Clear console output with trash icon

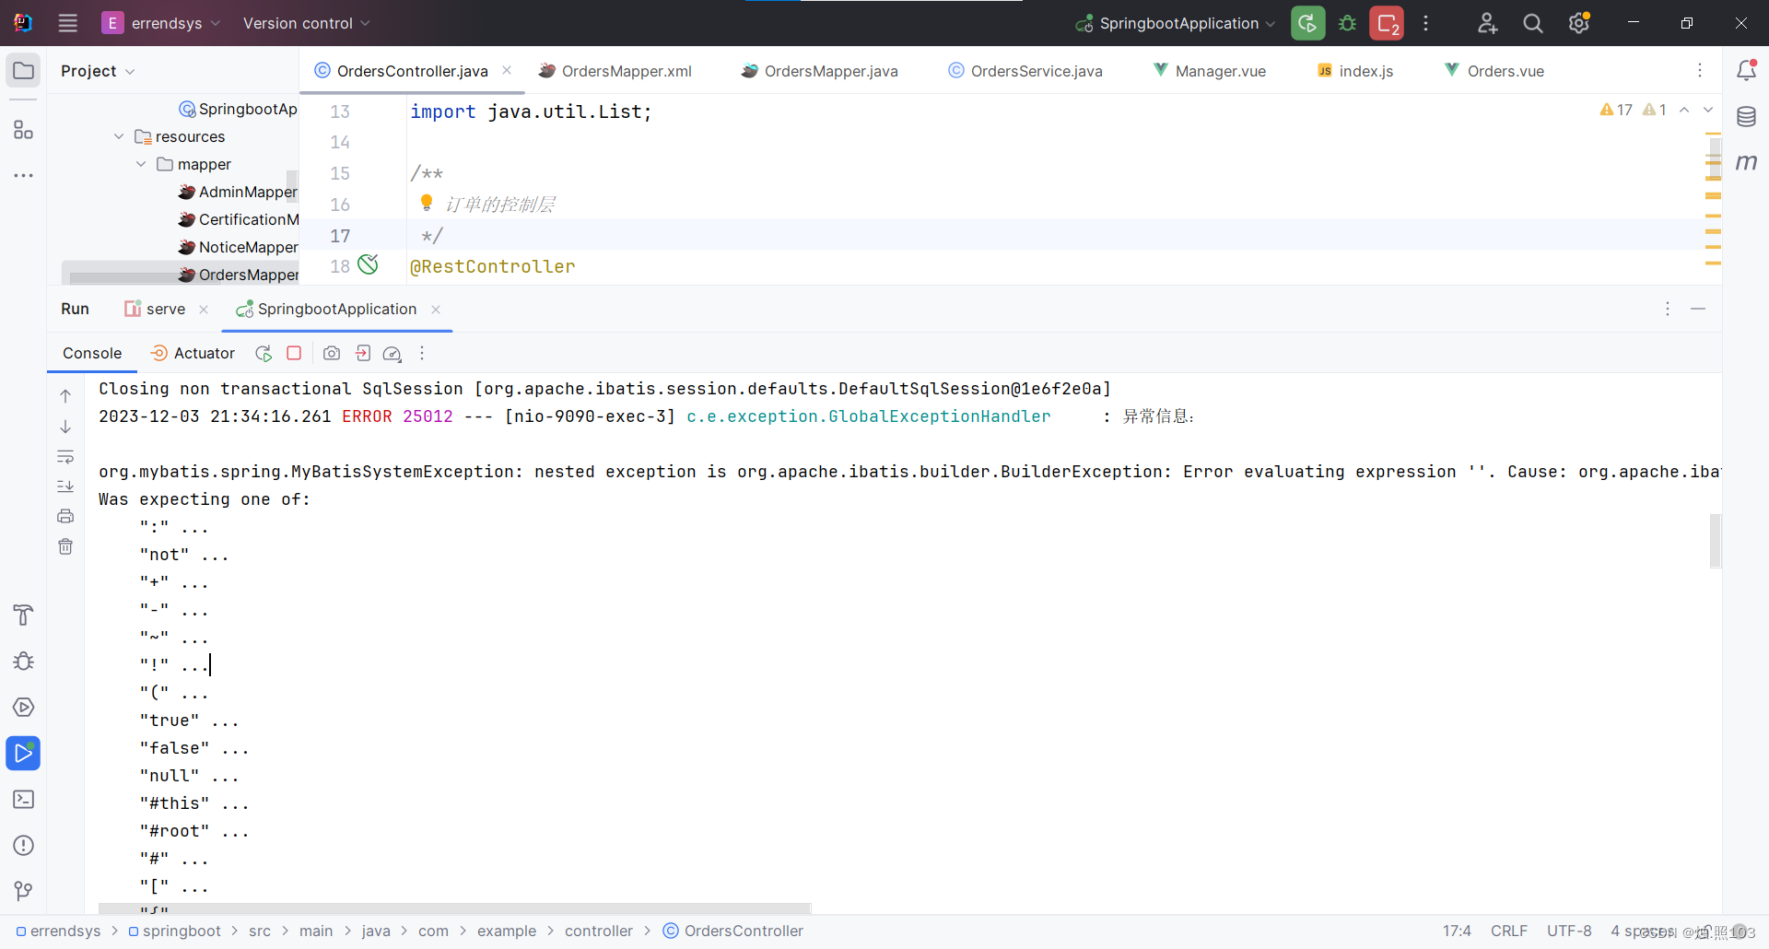point(65,546)
